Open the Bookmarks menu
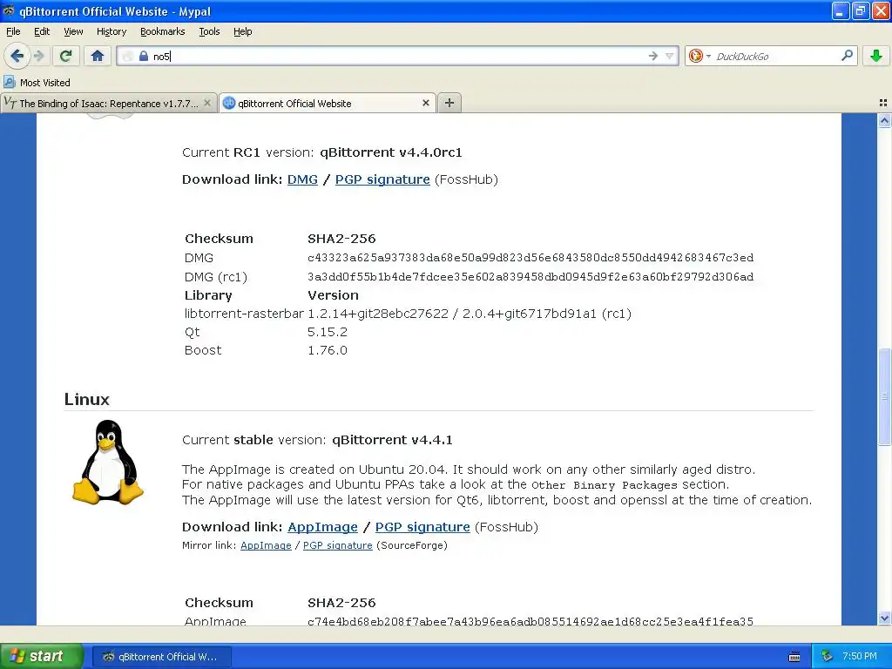The width and height of the screenshot is (892, 669). tap(163, 31)
